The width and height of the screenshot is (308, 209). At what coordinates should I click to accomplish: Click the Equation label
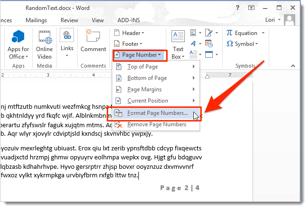(x=246, y=33)
